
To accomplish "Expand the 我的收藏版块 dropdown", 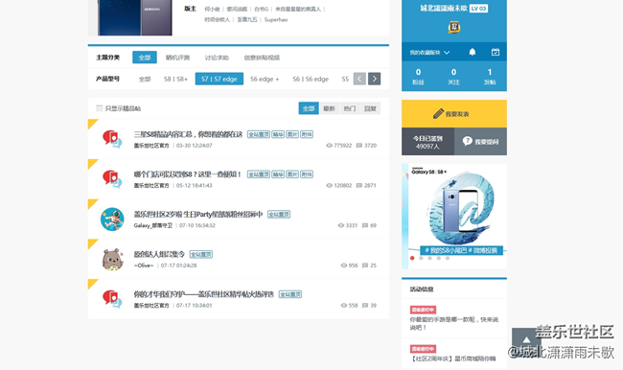I will pyautogui.click(x=429, y=52).
